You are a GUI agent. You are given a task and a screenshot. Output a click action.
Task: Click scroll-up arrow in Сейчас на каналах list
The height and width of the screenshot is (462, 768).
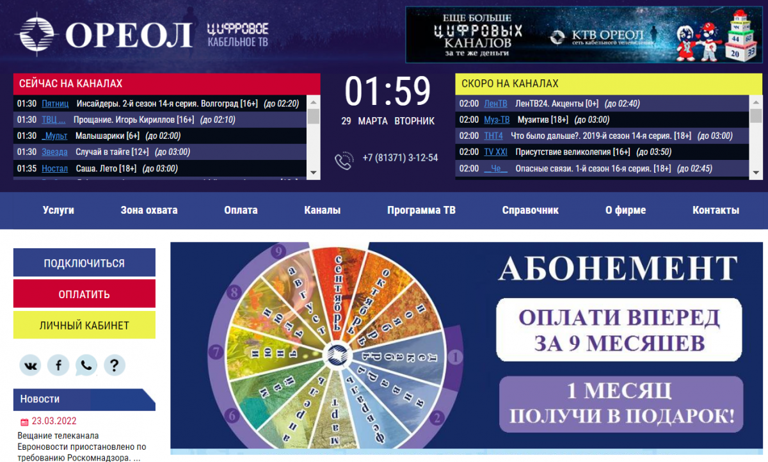tap(314, 100)
